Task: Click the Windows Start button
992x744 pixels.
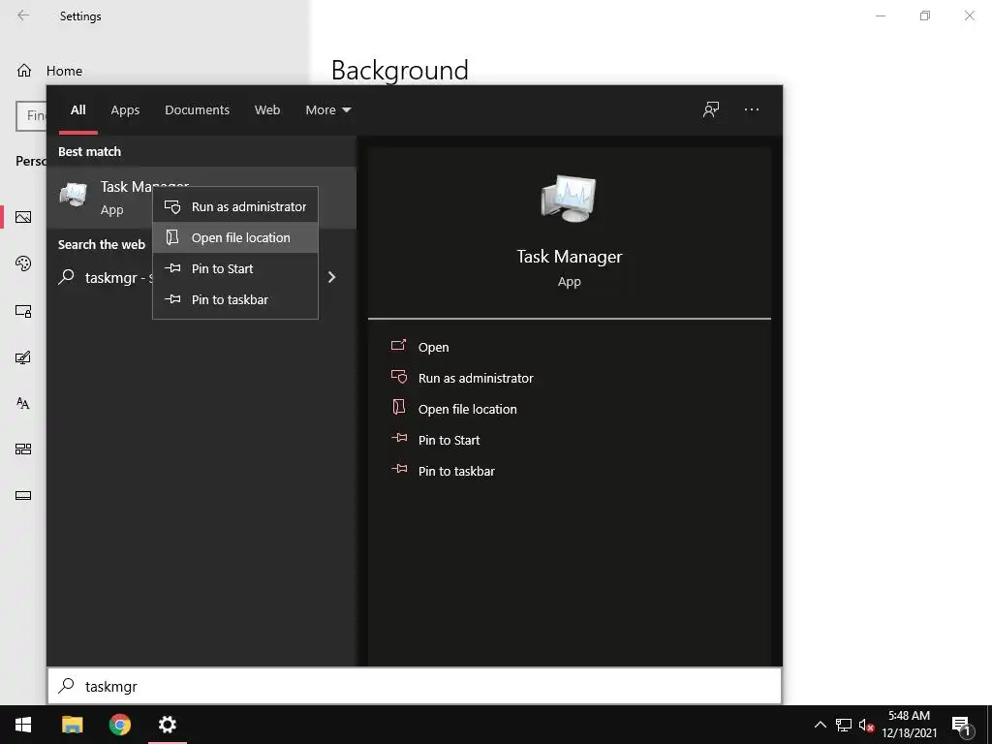Action: tap(23, 725)
